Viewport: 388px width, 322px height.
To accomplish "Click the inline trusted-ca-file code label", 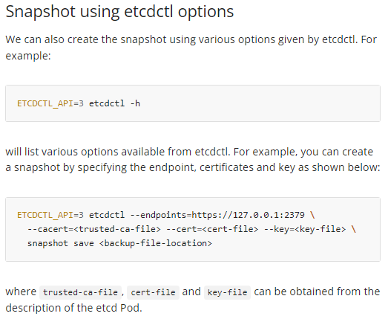I will tap(80, 292).
